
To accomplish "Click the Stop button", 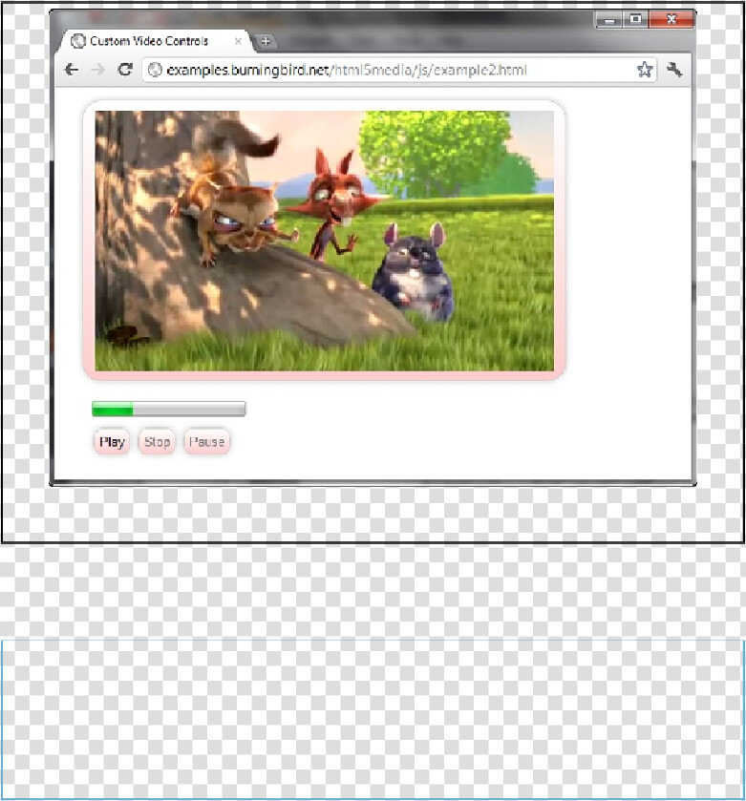I will click(x=157, y=442).
